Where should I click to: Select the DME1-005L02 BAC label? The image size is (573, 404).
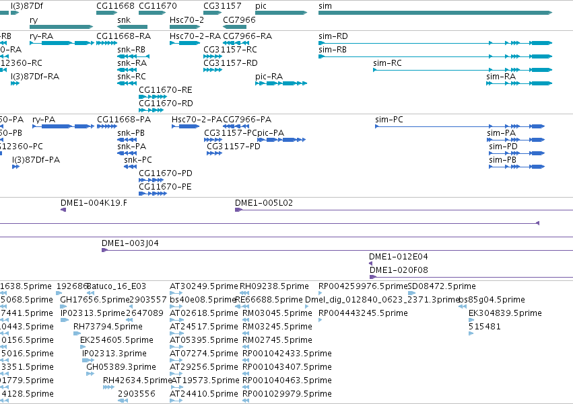tap(264, 203)
